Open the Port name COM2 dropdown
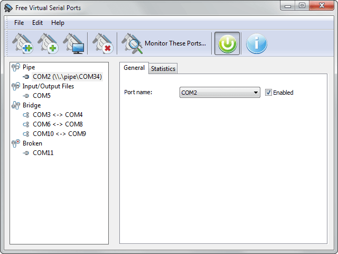 point(220,93)
